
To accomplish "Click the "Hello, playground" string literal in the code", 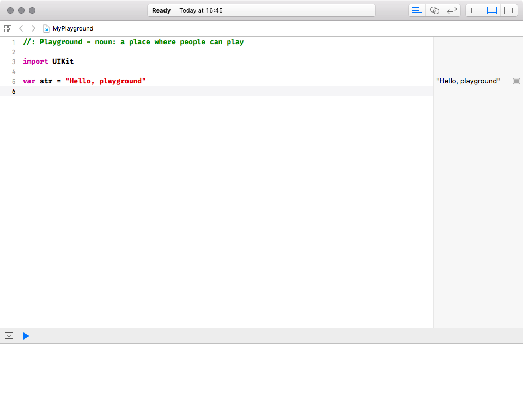I will tap(106, 81).
